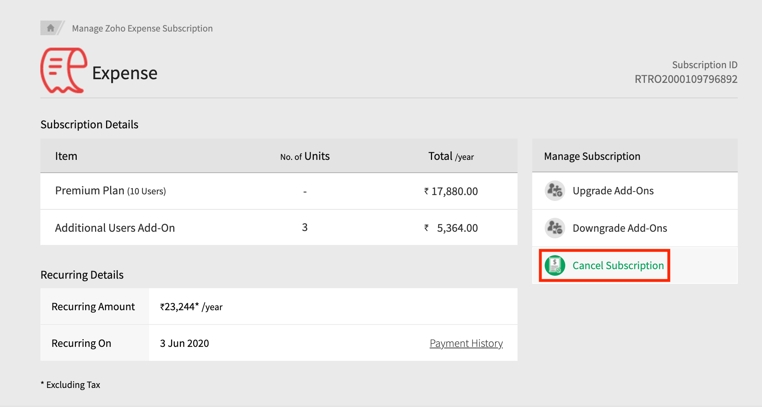
Task: Open Upgrade Add-Ons option
Action: coord(635,191)
